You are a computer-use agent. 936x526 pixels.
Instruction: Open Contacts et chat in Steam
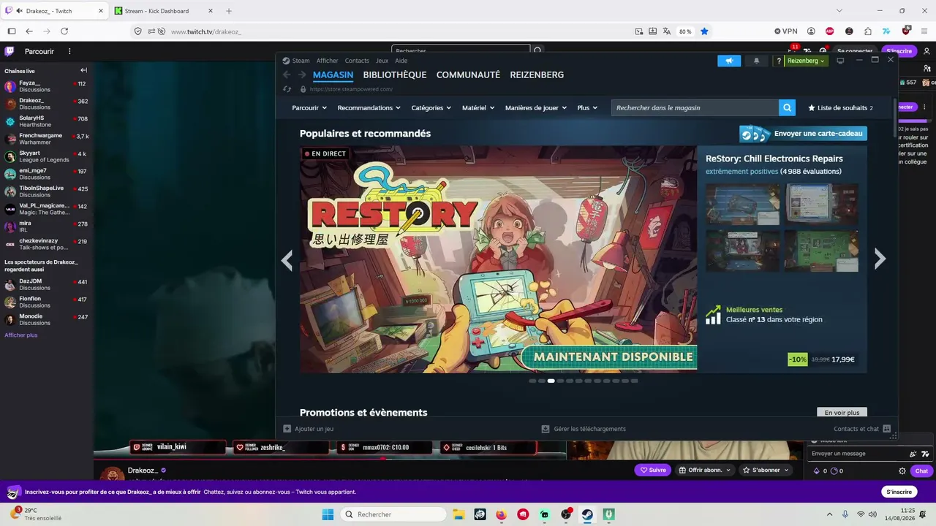tap(862, 429)
